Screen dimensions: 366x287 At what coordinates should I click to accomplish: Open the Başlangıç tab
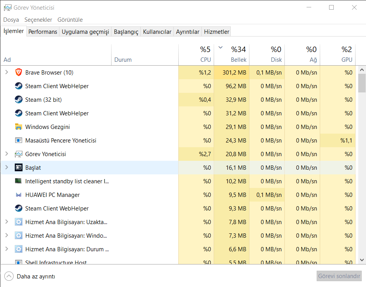pyautogui.click(x=126, y=32)
